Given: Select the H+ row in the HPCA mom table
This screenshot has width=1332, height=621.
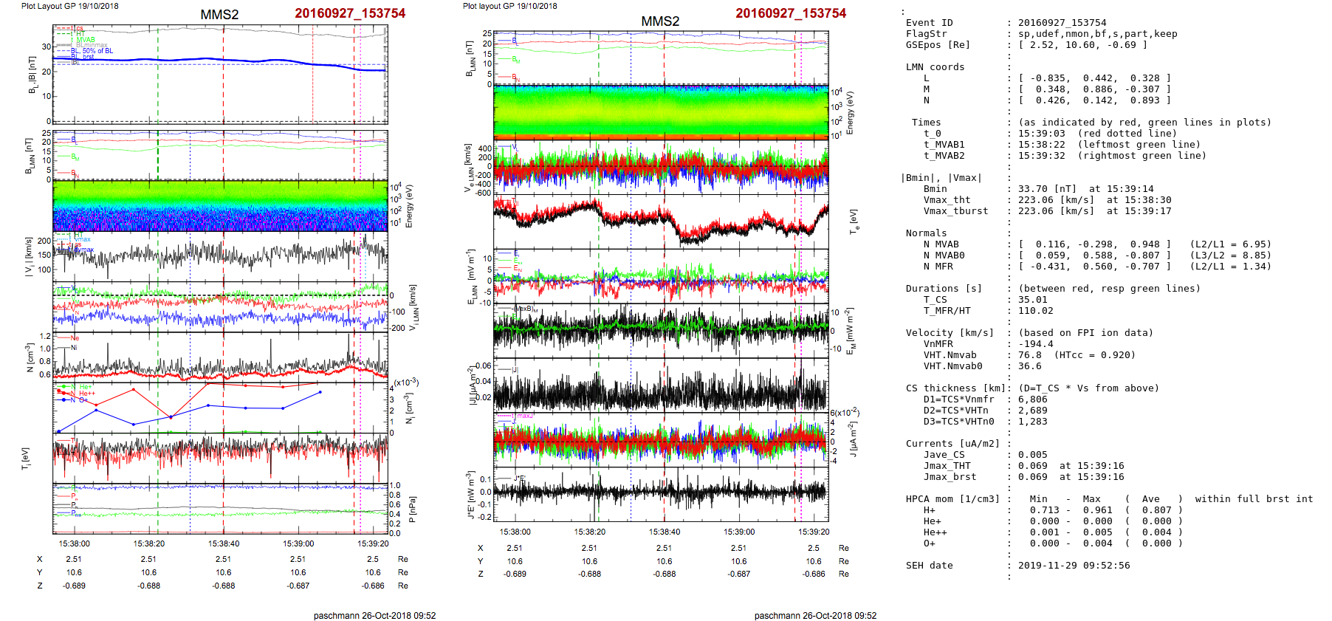Looking at the screenshot, I should (x=929, y=510).
